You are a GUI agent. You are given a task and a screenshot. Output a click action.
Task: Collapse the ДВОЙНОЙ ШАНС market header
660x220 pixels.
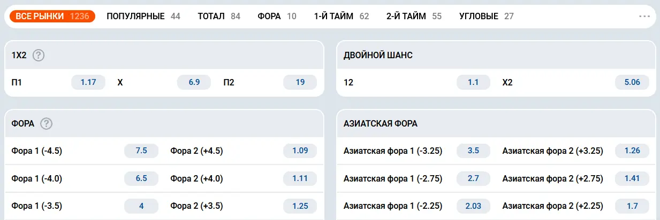[496, 55]
